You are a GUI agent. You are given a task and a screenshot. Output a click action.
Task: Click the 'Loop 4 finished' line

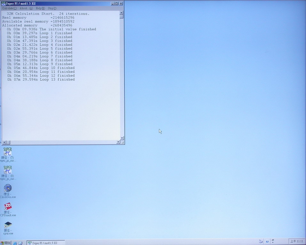pyautogui.click(x=40, y=45)
